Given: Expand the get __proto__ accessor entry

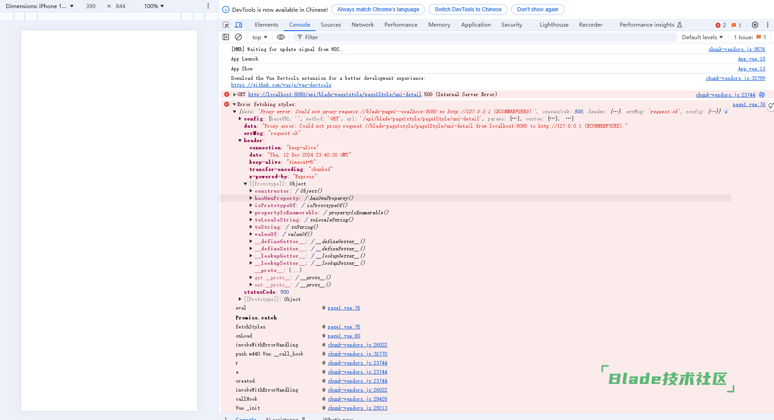Looking at the screenshot, I should coord(251,277).
